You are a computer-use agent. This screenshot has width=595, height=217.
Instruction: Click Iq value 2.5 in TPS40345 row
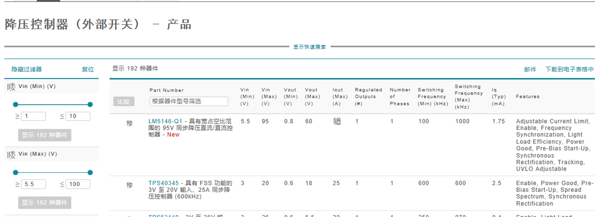(496, 183)
